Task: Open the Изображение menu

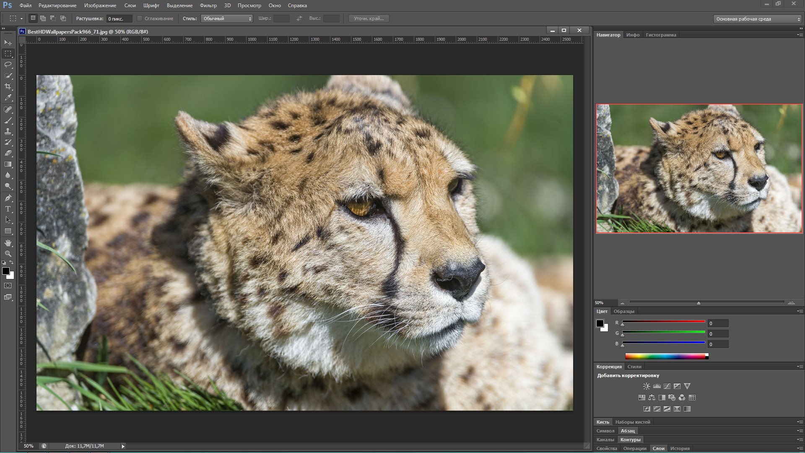Action: point(100,5)
